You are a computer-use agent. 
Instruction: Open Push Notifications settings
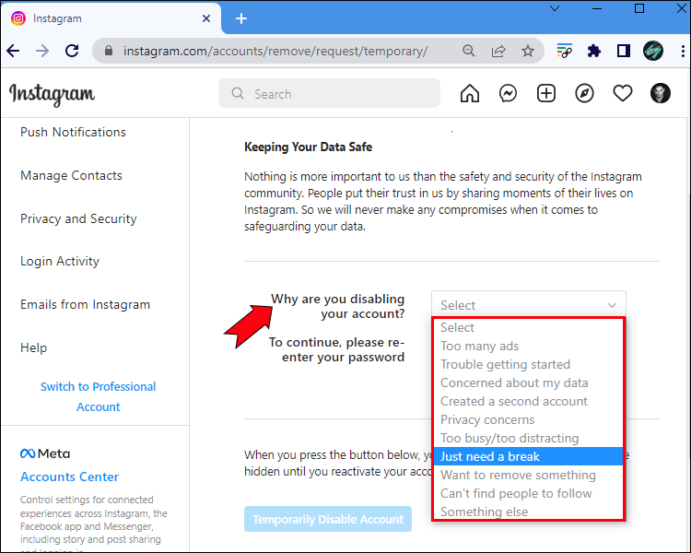[x=73, y=133]
